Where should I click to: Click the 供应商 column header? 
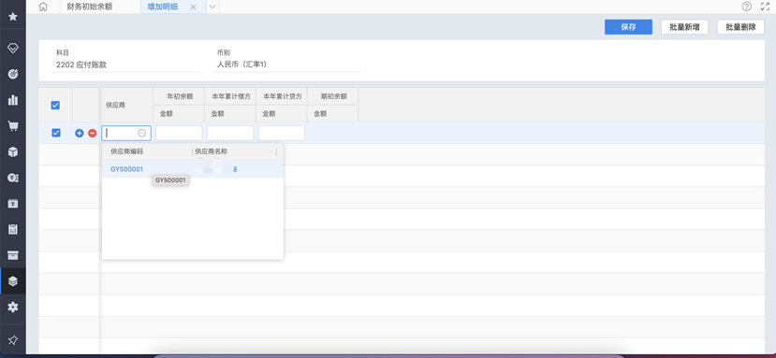126,106
